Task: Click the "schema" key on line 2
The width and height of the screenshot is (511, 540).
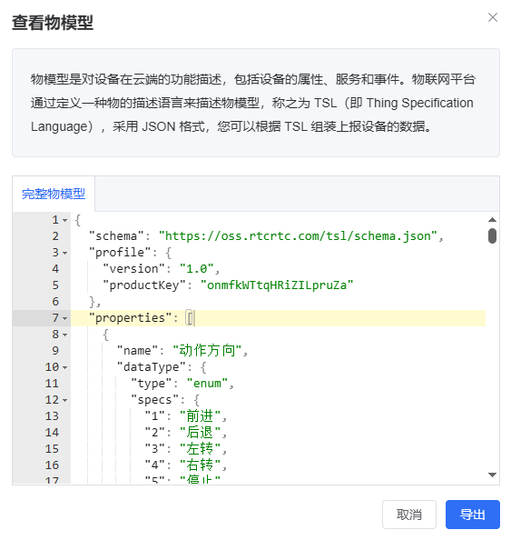Action: click(116, 236)
